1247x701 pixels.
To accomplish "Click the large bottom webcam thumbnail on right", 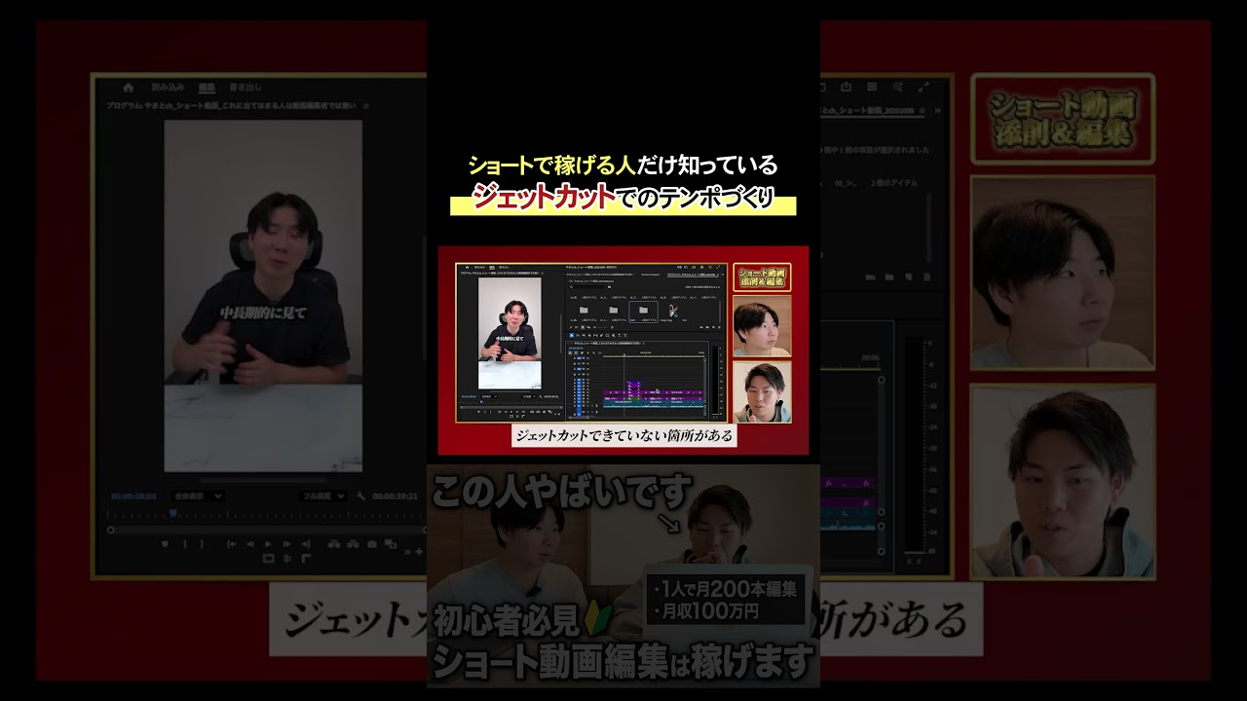I will pyautogui.click(x=1064, y=482).
